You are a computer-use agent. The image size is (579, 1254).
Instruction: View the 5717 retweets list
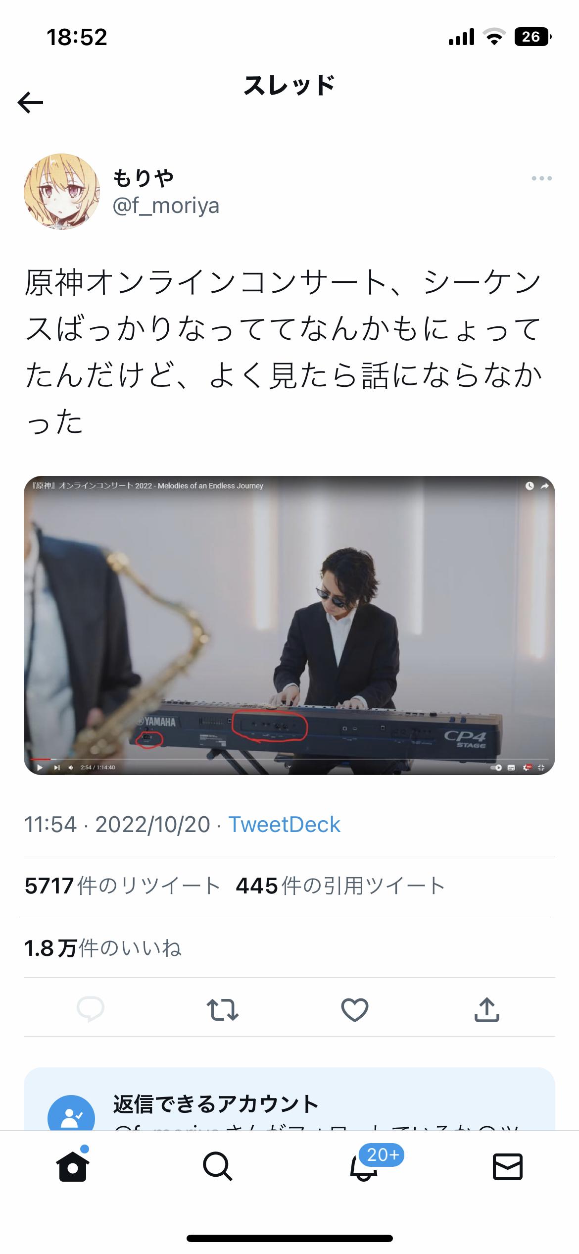[122, 886]
